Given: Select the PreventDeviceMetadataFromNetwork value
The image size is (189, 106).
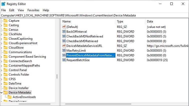Looking at the screenshot, I should click(x=90, y=55).
